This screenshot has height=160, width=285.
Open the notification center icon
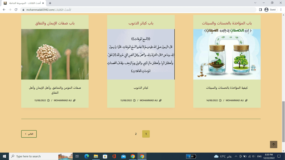pyautogui.click(x=279, y=156)
